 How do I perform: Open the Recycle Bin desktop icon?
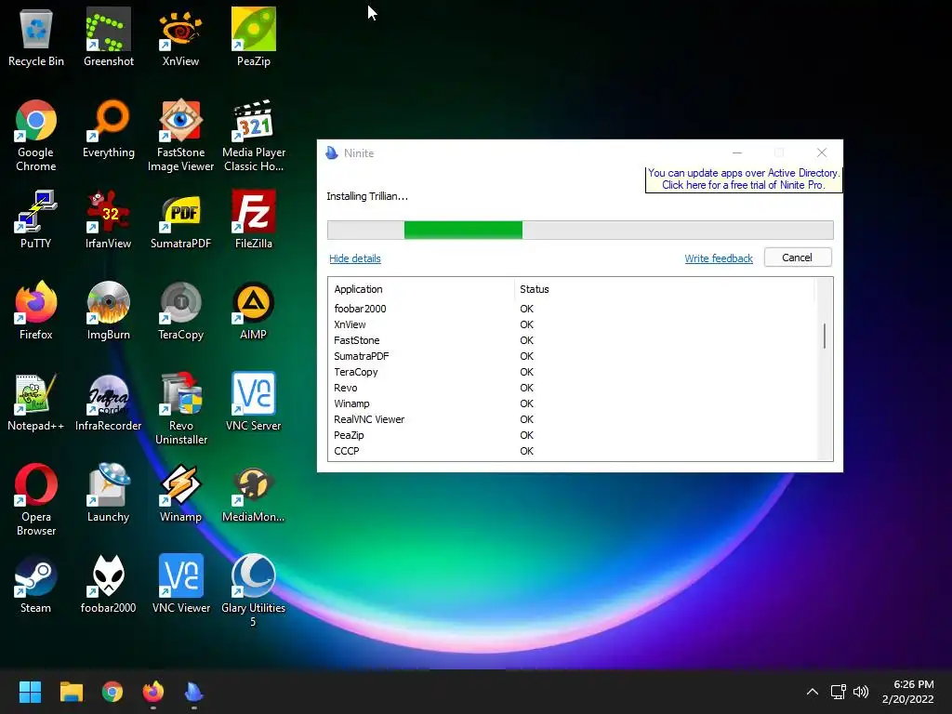[36, 37]
